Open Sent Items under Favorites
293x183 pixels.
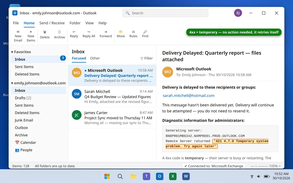[x=38, y=67]
